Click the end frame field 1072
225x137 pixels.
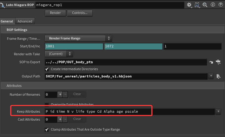133,46
